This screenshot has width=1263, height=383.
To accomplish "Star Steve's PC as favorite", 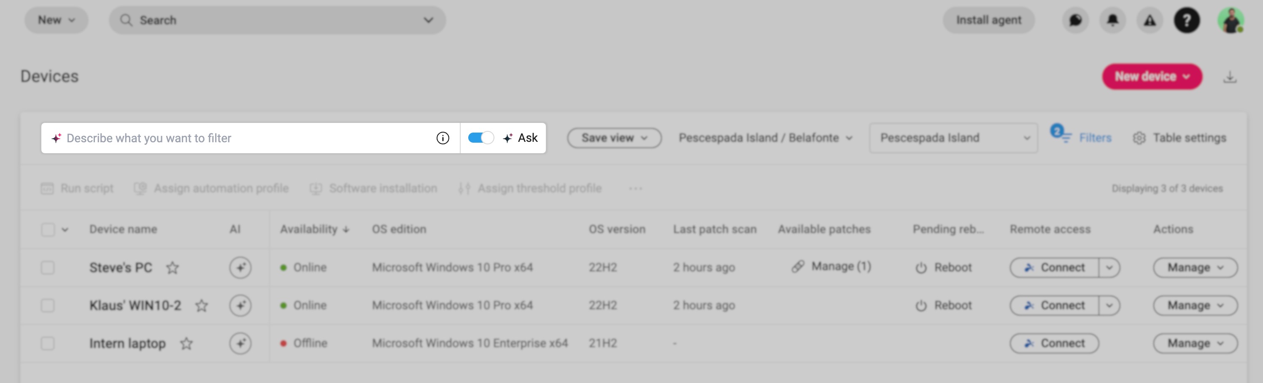I will coord(172,268).
